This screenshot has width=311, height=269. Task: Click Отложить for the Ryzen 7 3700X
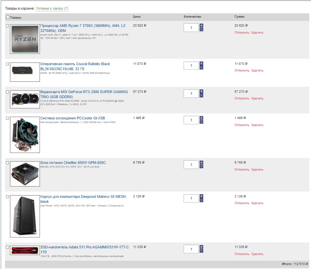(242, 33)
